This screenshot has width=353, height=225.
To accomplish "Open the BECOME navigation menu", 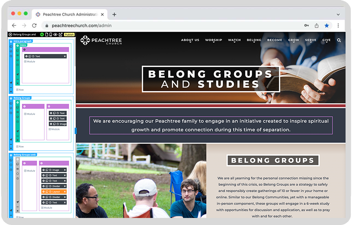I will [275, 40].
